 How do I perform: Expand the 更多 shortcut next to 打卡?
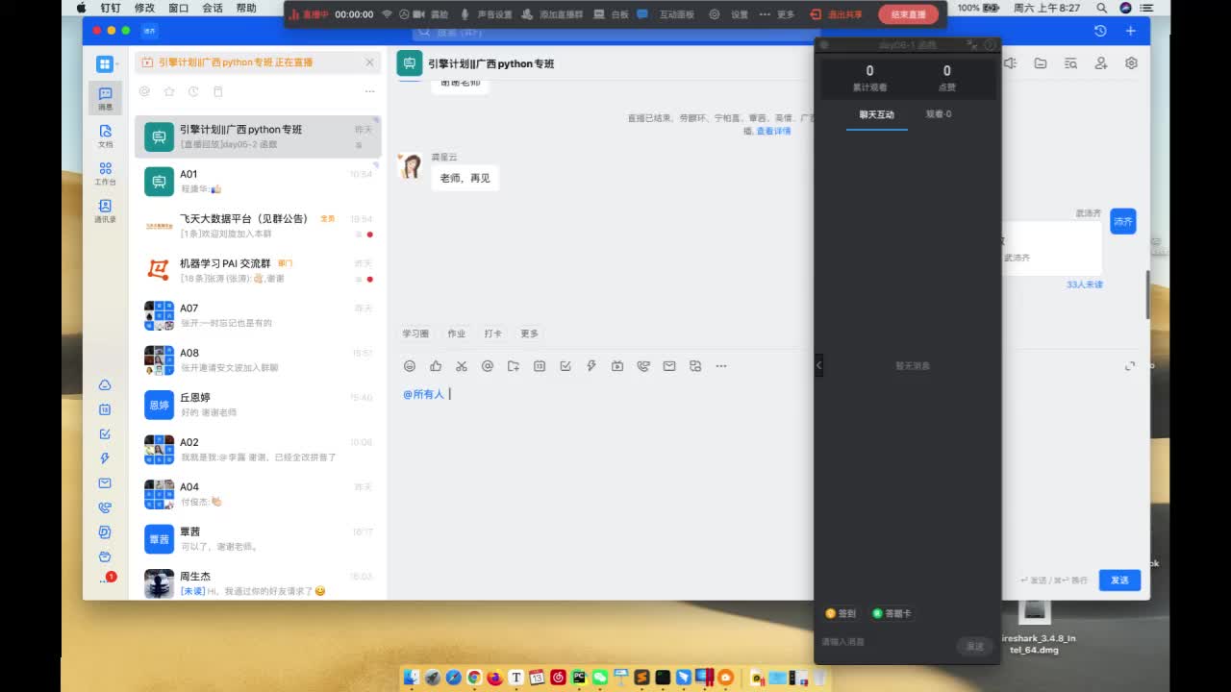coord(530,334)
